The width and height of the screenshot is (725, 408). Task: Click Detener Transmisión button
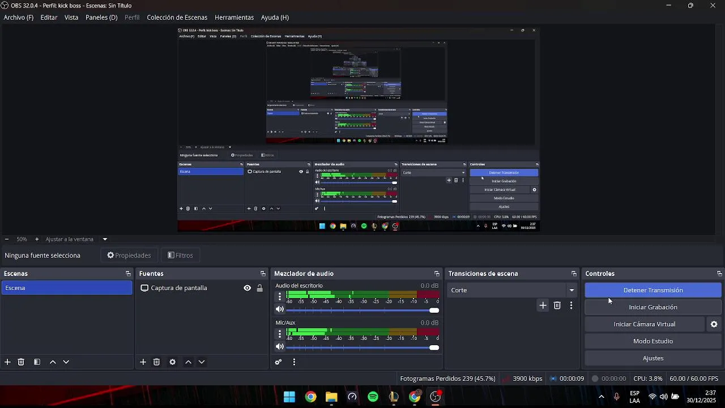[x=653, y=290]
